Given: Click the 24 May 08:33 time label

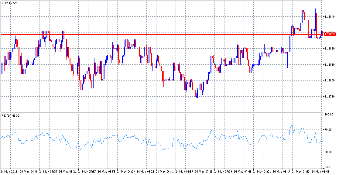Looking at the screenshot, I should [x=302, y=172].
